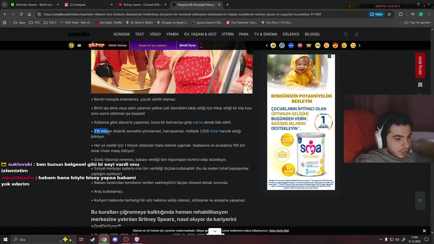Image resolution: width=434 pixels, height=244 pixels.
Task: Open the browser extensions puzzle icon
Action: pos(400,14)
